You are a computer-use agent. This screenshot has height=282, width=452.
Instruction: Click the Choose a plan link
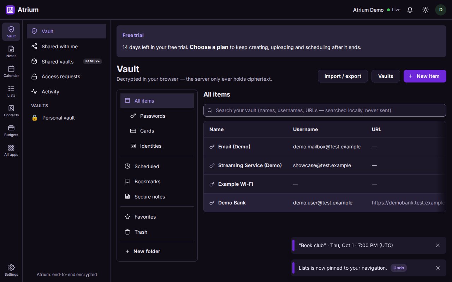209,47
